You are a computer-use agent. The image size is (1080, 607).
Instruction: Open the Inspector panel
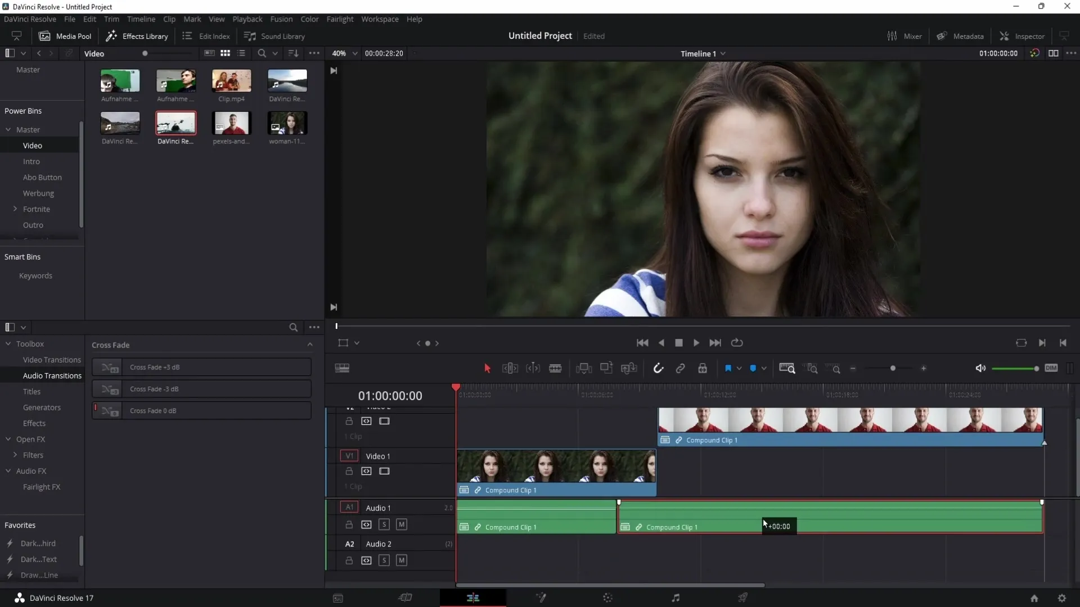pos(1022,36)
